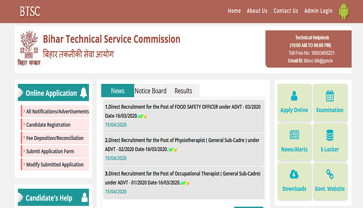Image resolution: width=363 pixels, height=208 pixels.
Task: Click the News/Alerts tile label
Action: click(x=294, y=149)
